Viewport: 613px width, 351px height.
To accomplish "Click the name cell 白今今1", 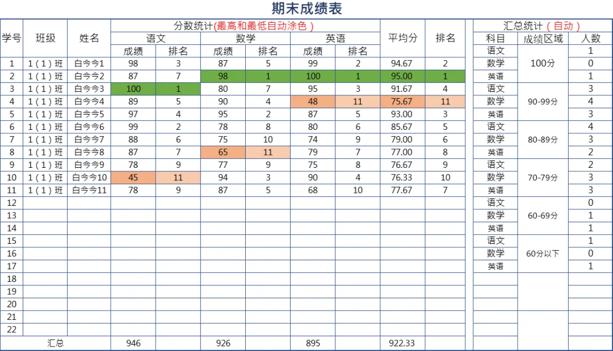I will (x=89, y=64).
